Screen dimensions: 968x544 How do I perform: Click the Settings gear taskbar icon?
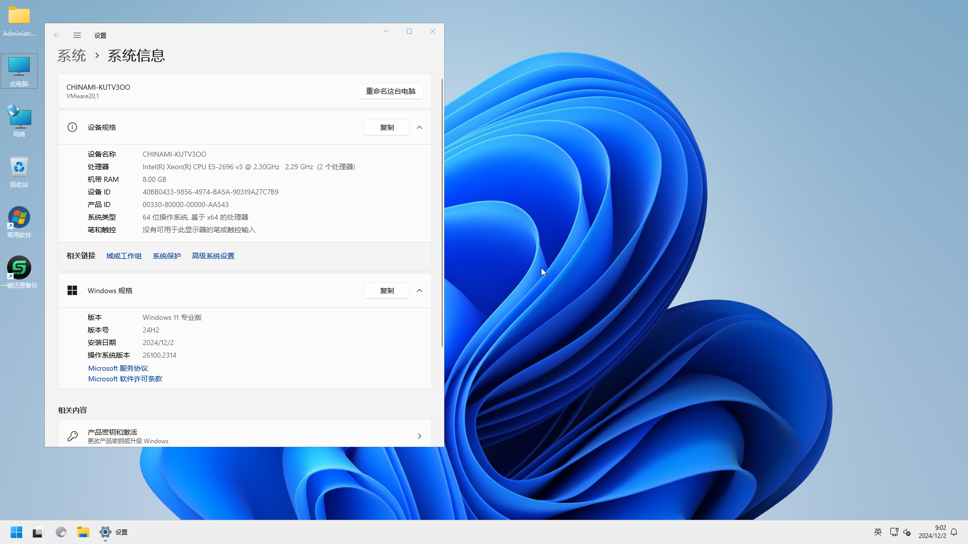pos(105,532)
